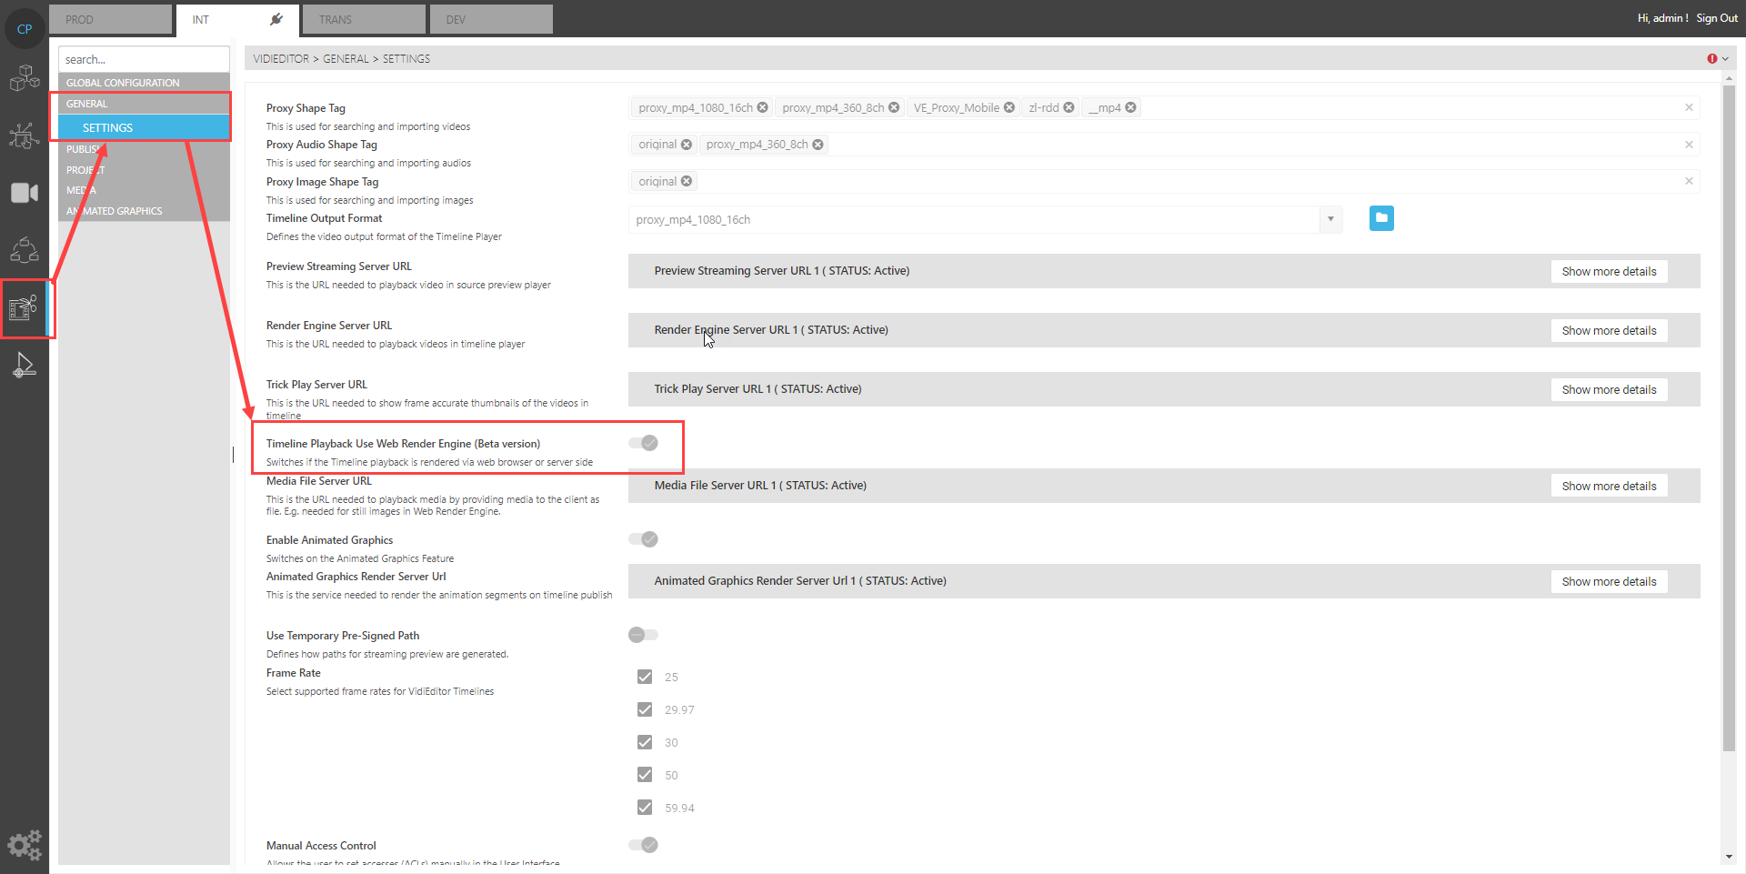Click the three cubes sidebar icon
This screenshot has height=874, width=1746.
pos(25,79)
